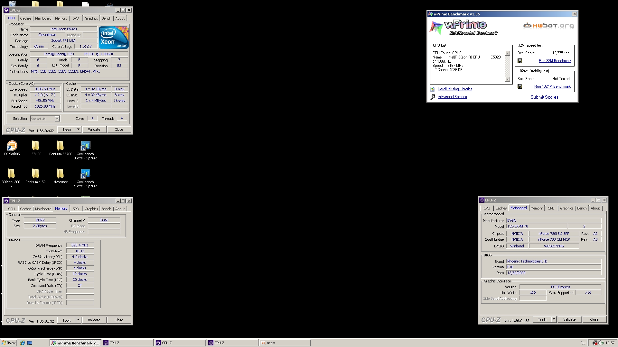The image size is (618, 347).
Task: Click Run 32M Benchmark link
Action: (555, 61)
